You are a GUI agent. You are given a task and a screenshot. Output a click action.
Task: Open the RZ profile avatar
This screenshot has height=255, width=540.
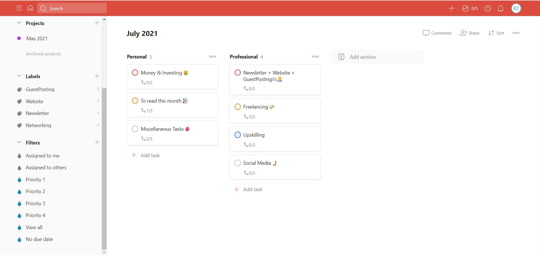tap(516, 8)
